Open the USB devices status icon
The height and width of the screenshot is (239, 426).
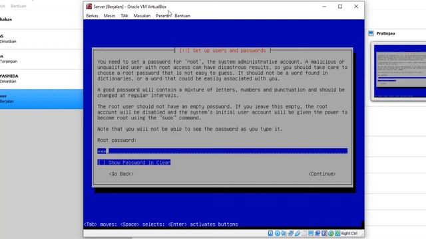(298, 233)
